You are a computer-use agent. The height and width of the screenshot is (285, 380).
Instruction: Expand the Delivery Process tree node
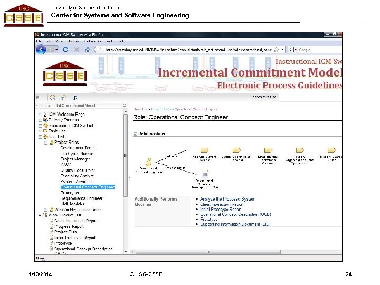tap(40, 120)
